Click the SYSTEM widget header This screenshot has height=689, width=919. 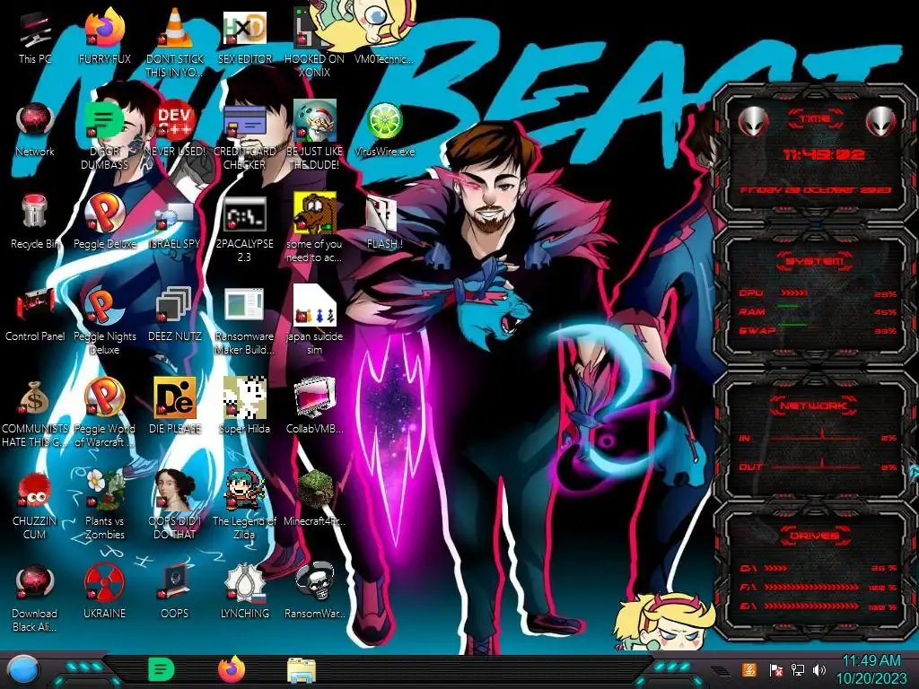(x=814, y=261)
